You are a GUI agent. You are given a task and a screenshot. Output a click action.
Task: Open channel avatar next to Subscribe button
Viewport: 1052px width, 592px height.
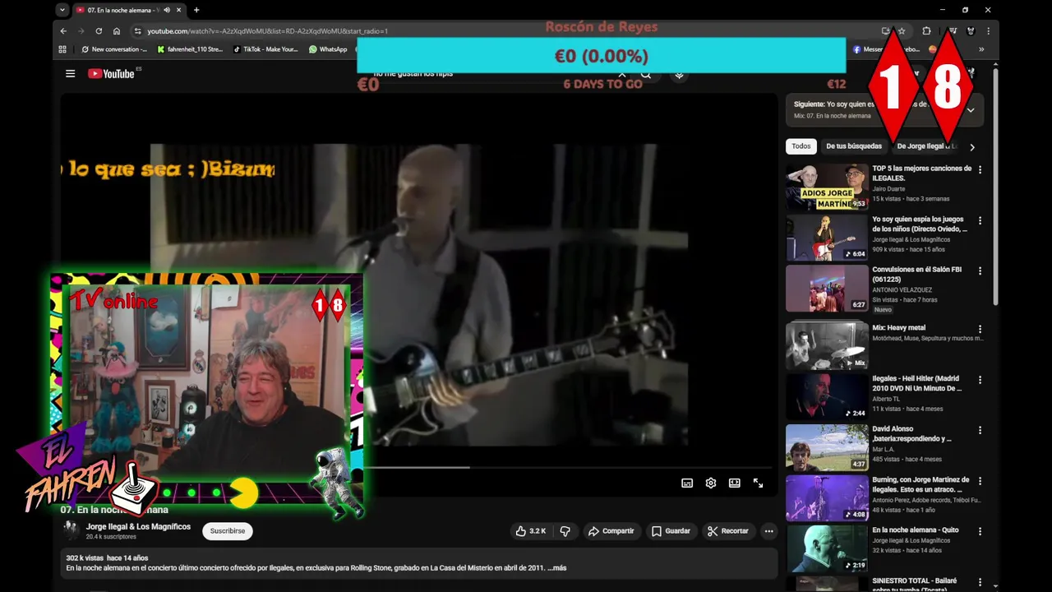pos(72,531)
